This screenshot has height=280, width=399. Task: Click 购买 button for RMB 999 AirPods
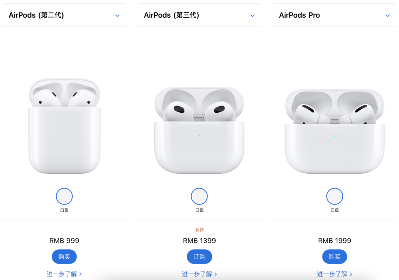[64, 257]
